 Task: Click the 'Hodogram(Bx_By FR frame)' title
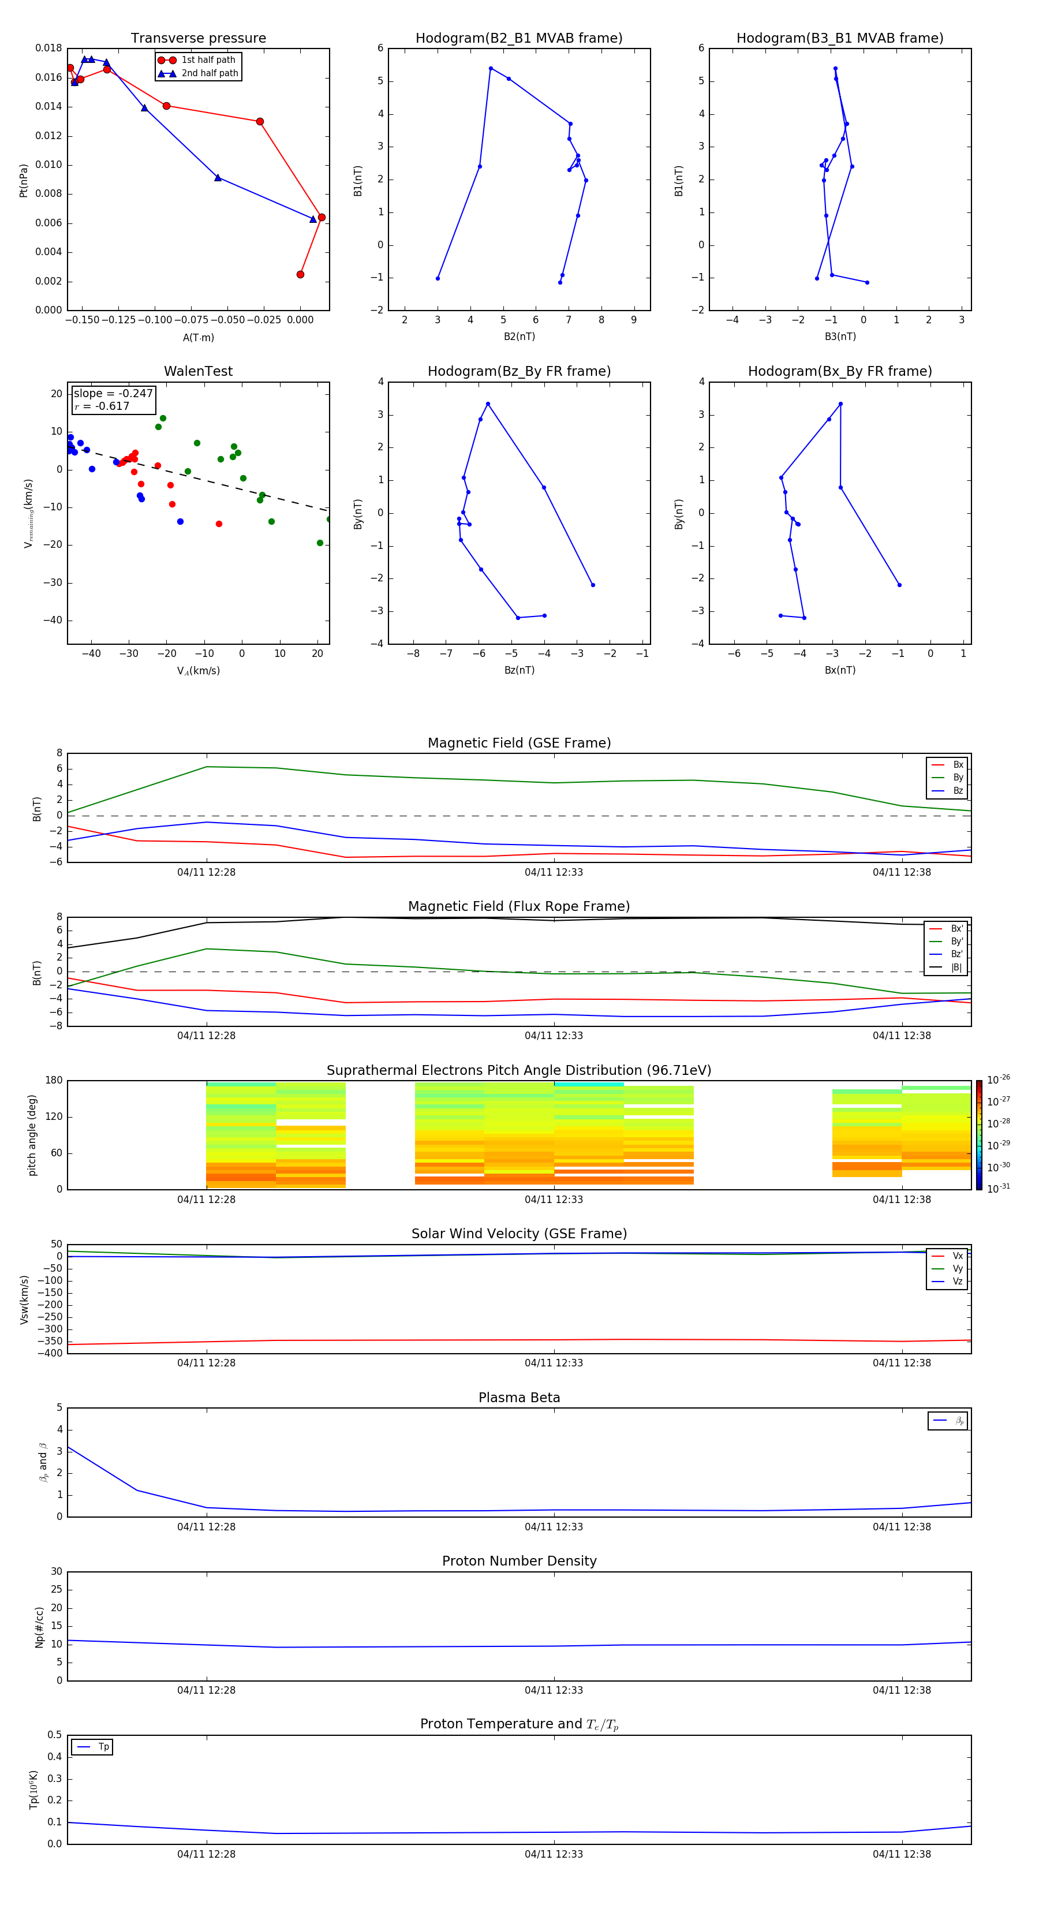(840, 371)
